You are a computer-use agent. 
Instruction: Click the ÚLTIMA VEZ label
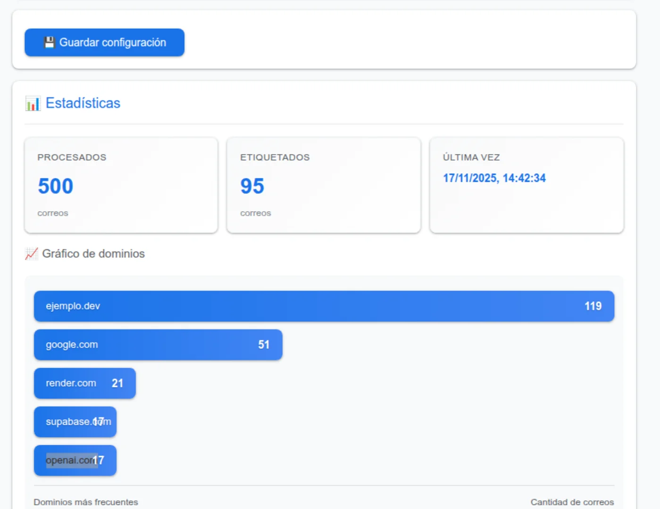click(x=471, y=157)
